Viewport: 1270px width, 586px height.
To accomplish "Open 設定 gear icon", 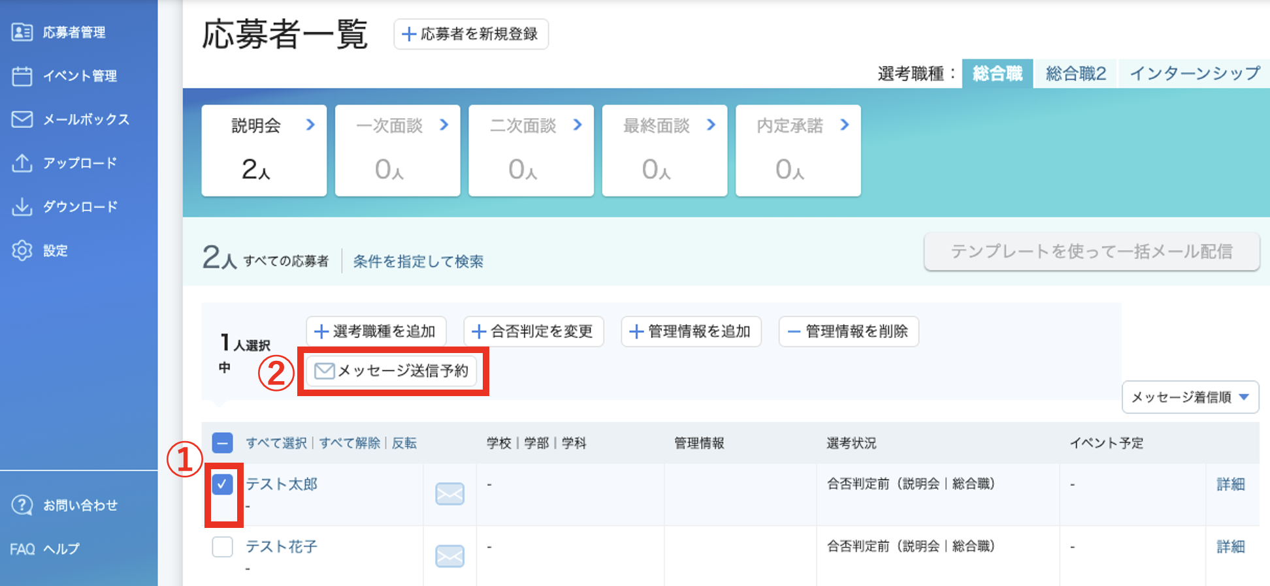I will coord(22,251).
